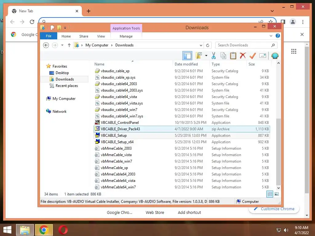Open Customize Quick Access Toolbar dropdown
Viewport: 315px width, 236px height.
click(x=65, y=28)
